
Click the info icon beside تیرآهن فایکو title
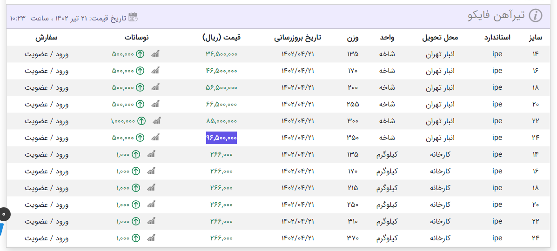tap(536, 16)
